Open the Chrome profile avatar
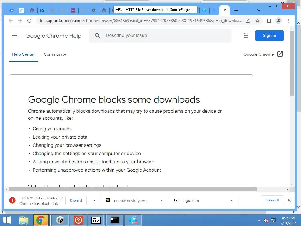This screenshot has height=226, width=301. [x=279, y=21]
